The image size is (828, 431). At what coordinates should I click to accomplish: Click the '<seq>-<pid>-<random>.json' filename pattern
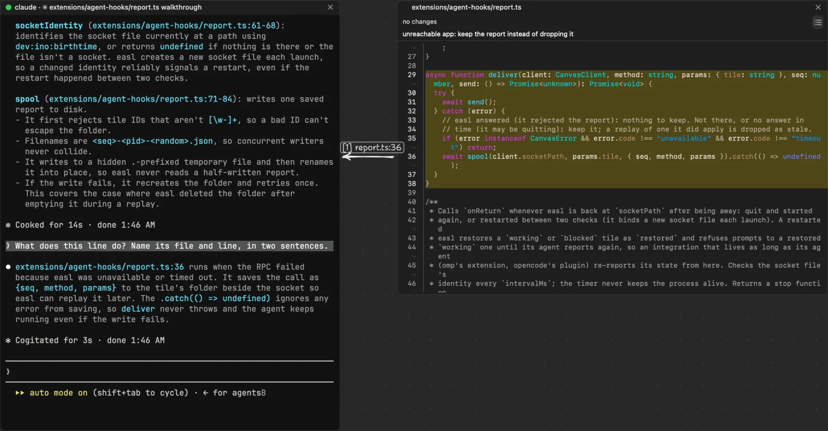[153, 141]
